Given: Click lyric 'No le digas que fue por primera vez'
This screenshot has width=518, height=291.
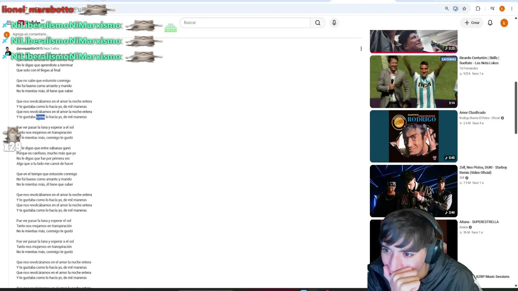Looking at the screenshot, I should [x=43, y=158].
